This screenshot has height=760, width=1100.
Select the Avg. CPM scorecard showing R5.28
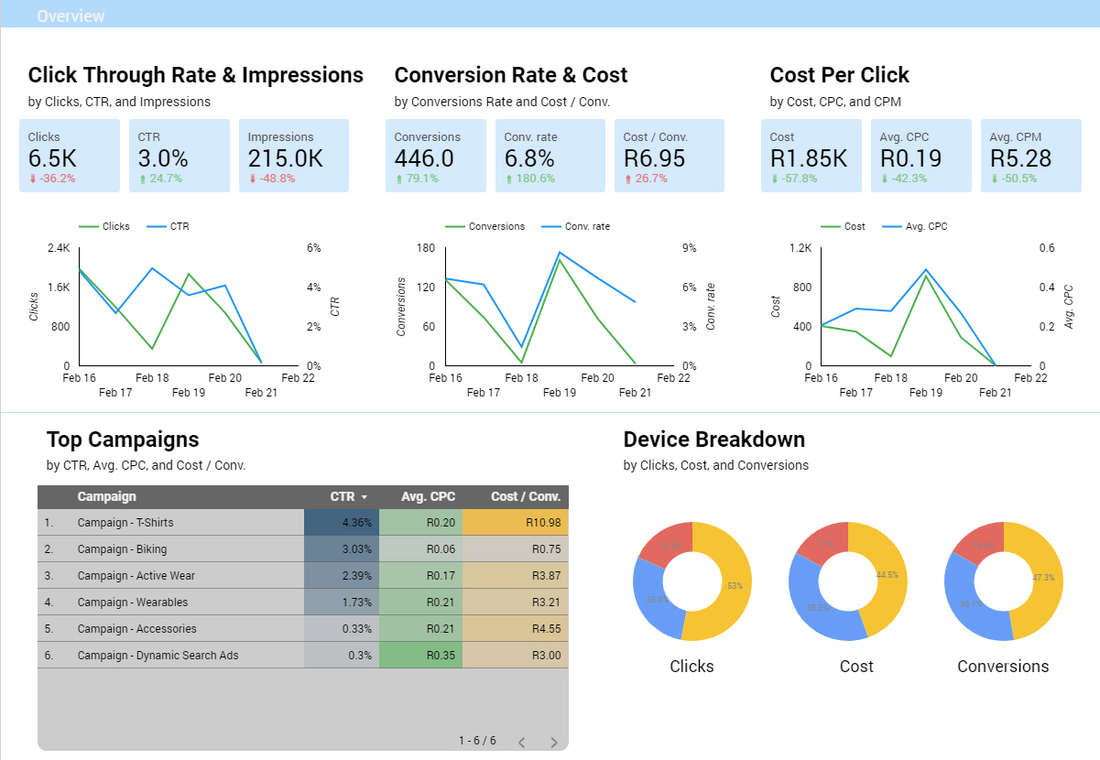click(1031, 156)
